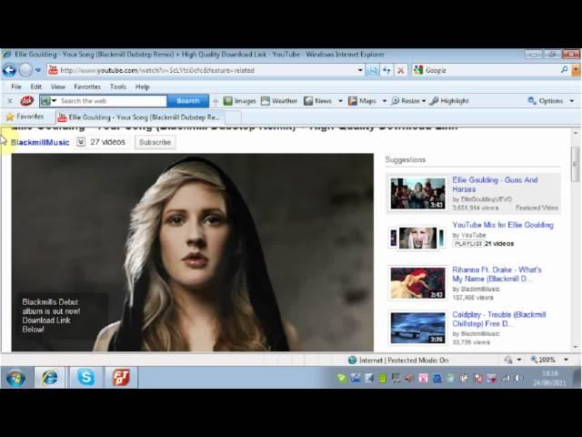Screen dimensions: 582x437
Task: Open the red FTP taskbar icon
Action: tap(121, 378)
